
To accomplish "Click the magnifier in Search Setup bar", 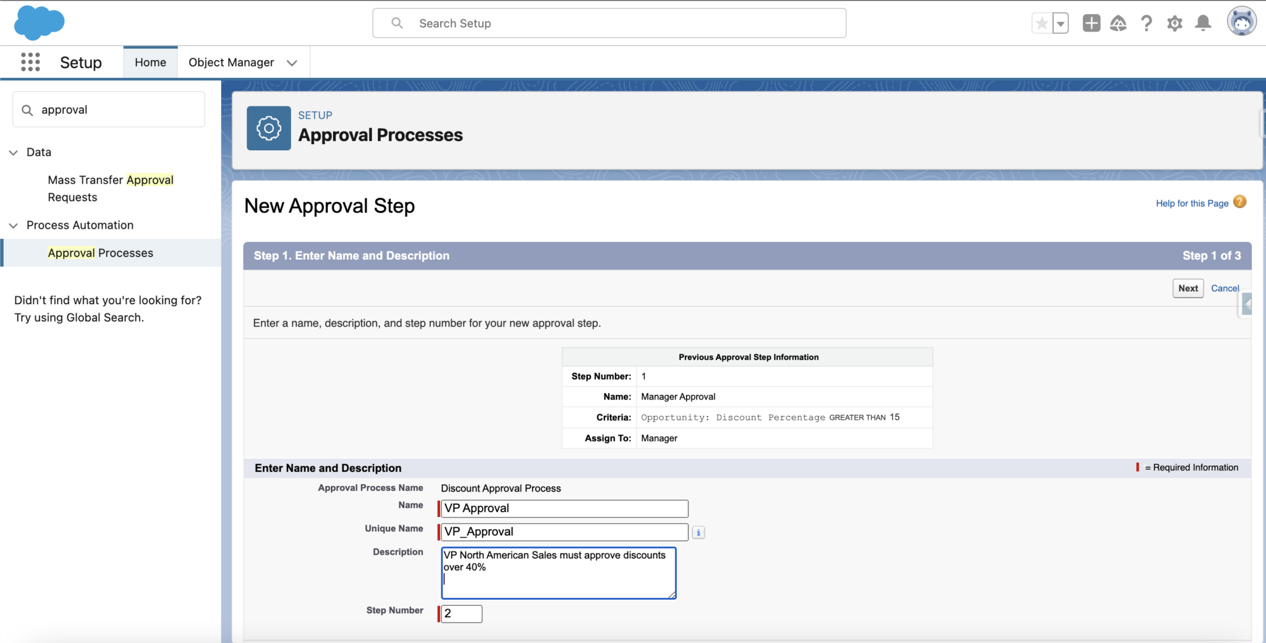I will click(396, 23).
